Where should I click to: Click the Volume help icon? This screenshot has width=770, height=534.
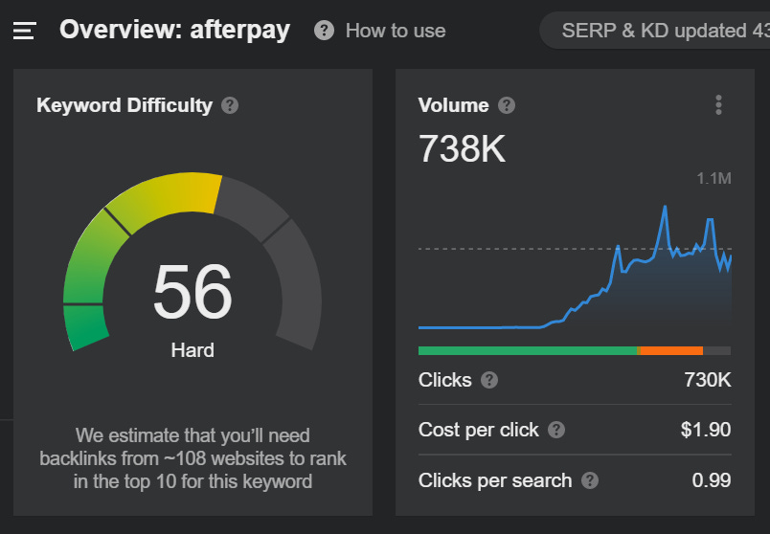coord(507,105)
